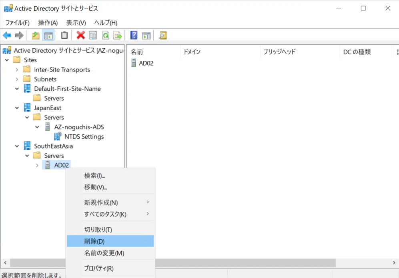399x278 pixels.
Task: Choose 検索(I)... from the context menu
Action: (x=110, y=176)
